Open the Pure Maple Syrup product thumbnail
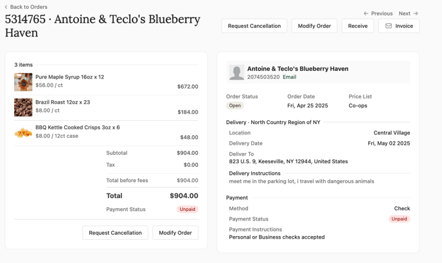The height and width of the screenshot is (263, 442). point(23,82)
